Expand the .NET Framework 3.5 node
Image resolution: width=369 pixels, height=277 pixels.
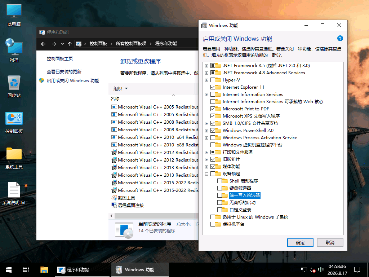(206, 66)
